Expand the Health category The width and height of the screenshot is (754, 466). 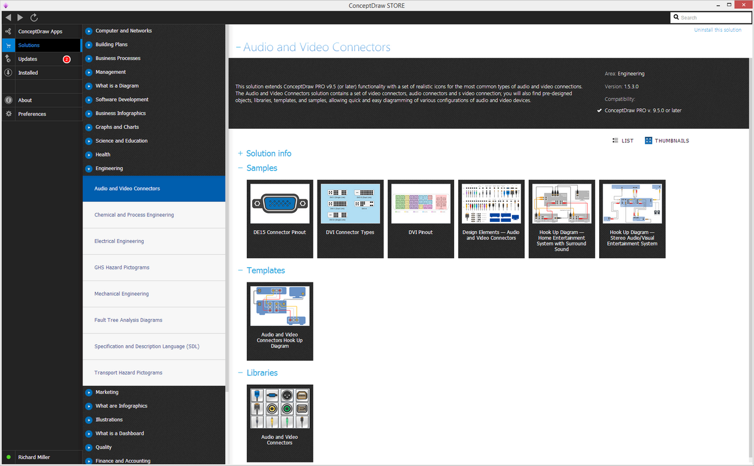tap(89, 155)
